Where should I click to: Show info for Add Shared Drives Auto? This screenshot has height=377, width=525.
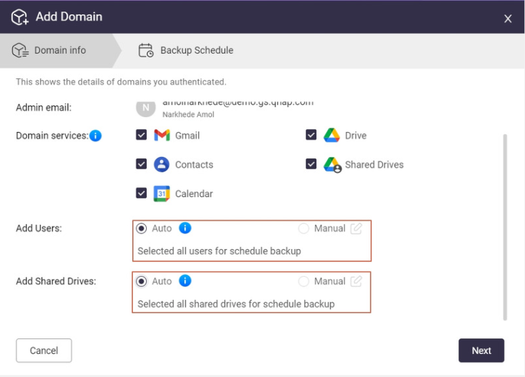185,281
